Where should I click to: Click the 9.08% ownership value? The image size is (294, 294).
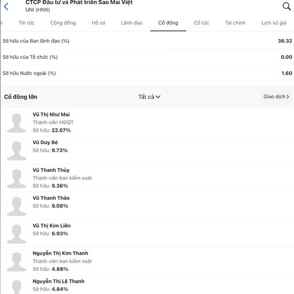click(60, 206)
